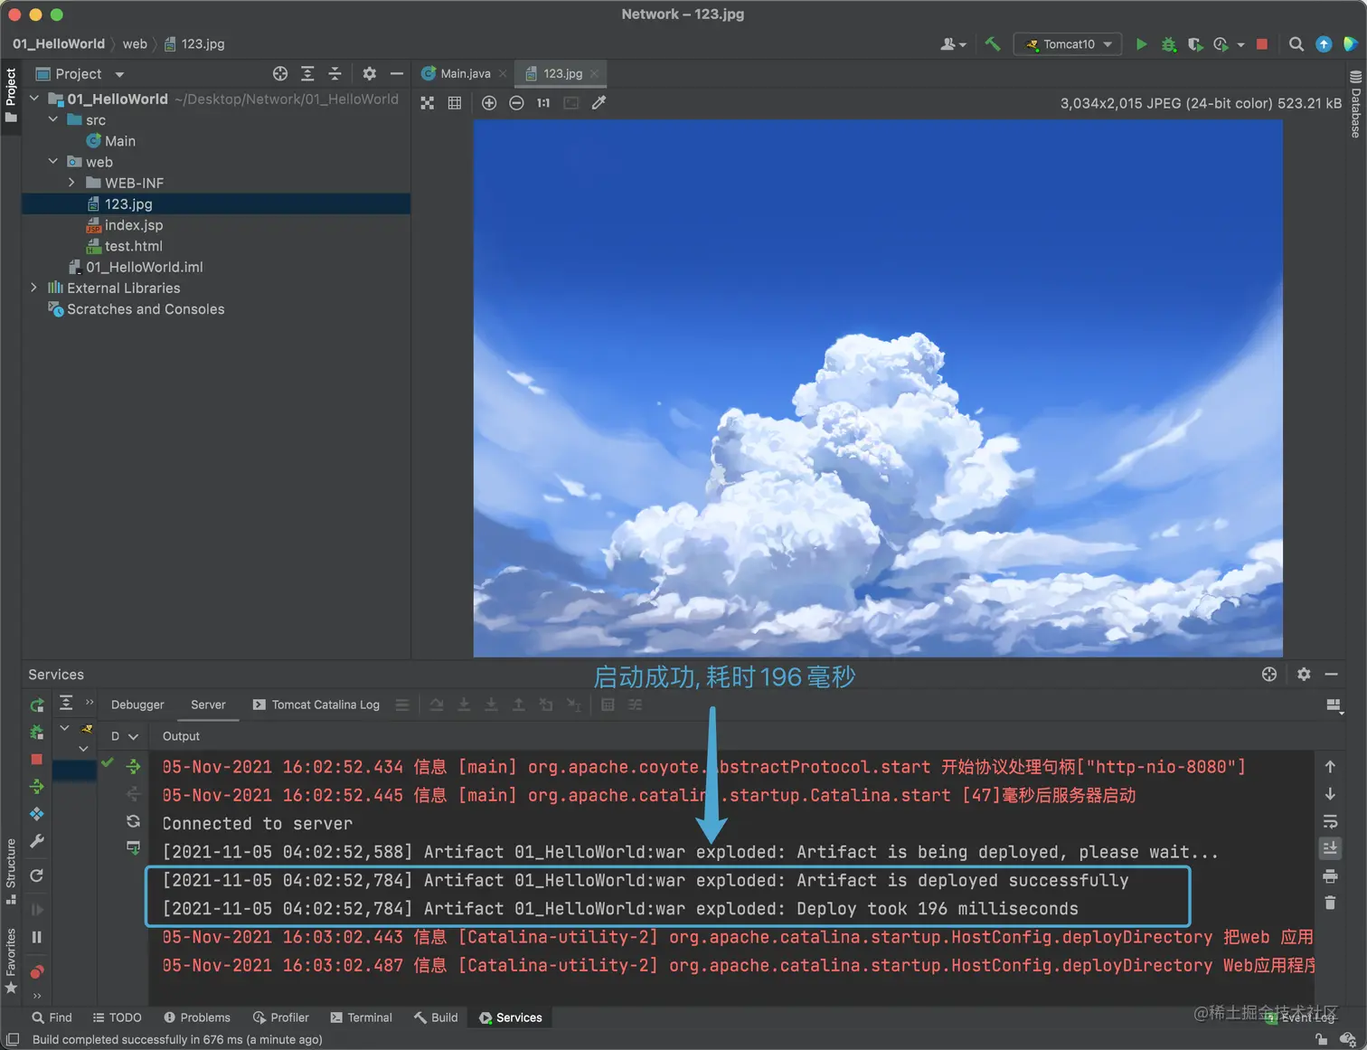Screen dimensions: 1367x1050
Task: Click the Services panel red stop square
Action: tap(37, 760)
